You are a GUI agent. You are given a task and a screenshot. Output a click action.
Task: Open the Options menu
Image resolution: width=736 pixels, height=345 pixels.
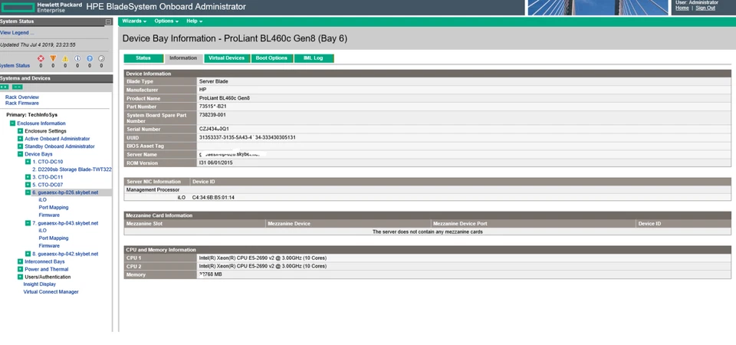click(166, 21)
